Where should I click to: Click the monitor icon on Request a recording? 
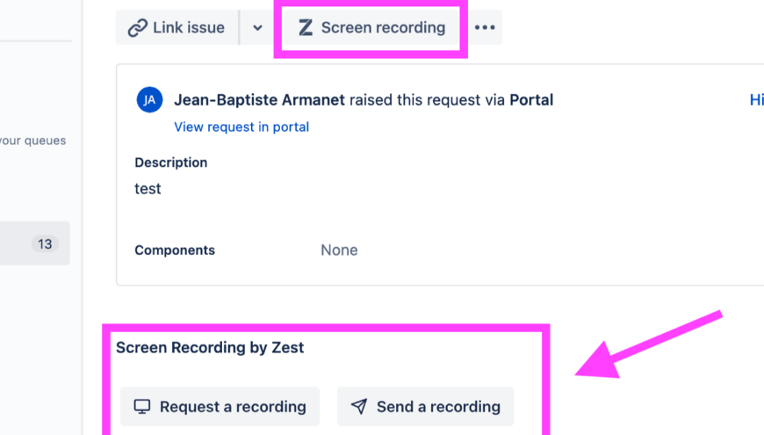pyautogui.click(x=141, y=407)
